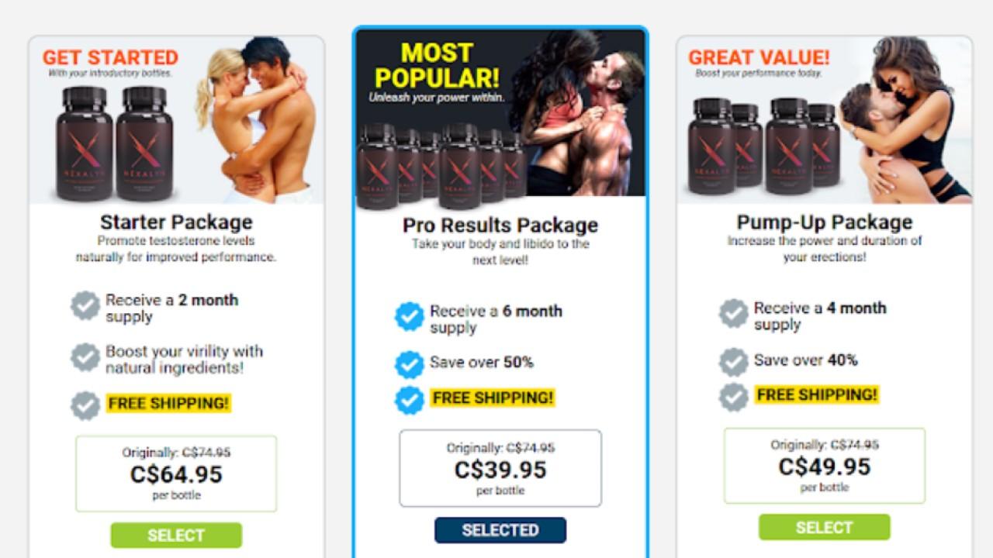993x558 pixels.
Task: Click the gray checkmark beside Starter FREE SHIPPING
Action: click(x=85, y=405)
